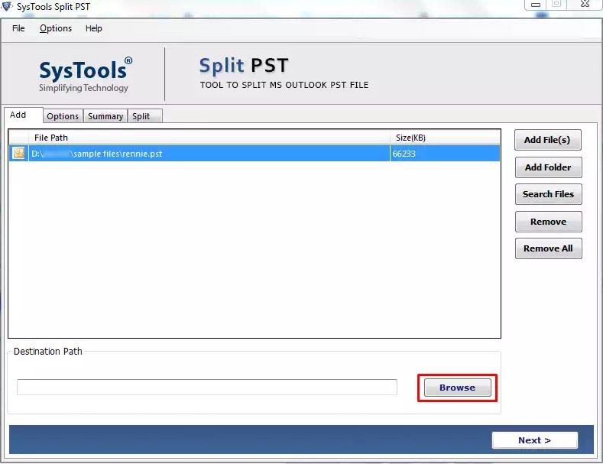Viewport: 603px width, 464px height.
Task: Close the SysTools Split PST window
Action: 585,5
